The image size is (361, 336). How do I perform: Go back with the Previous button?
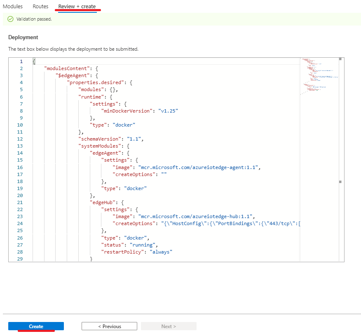tap(109, 326)
